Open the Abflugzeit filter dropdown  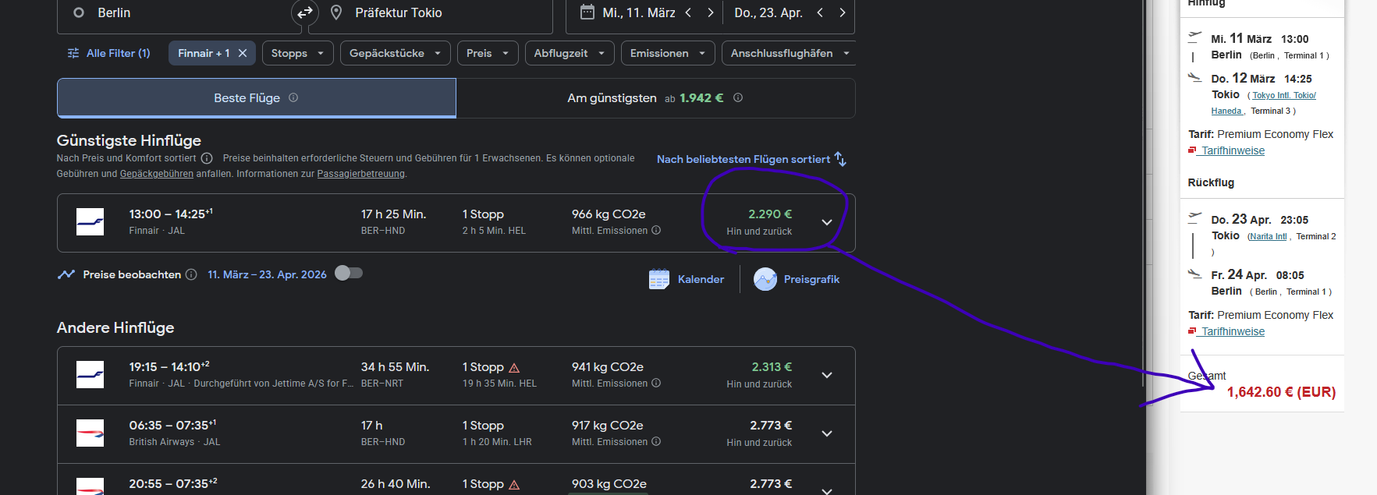(570, 53)
